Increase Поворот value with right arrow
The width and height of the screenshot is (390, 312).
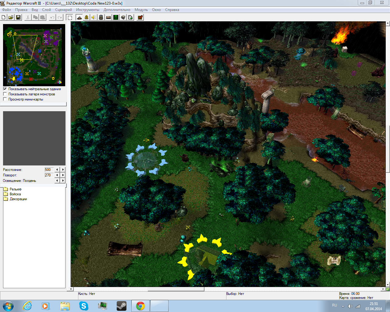pyautogui.click(x=63, y=175)
